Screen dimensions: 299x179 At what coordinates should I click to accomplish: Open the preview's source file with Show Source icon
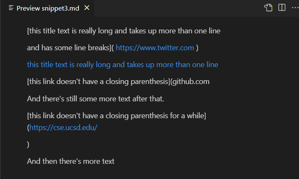tap(268, 8)
